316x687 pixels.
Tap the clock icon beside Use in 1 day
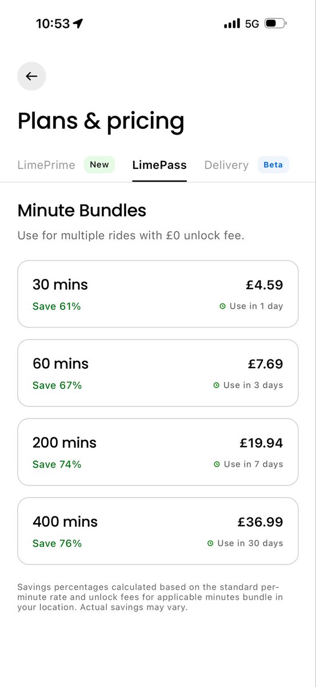tap(223, 306)
